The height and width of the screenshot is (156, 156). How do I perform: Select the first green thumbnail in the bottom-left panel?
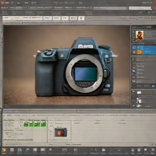(x=26, y=124)
